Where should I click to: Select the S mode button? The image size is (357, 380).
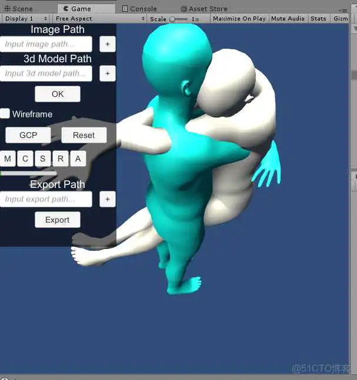(x=43, y=159)
